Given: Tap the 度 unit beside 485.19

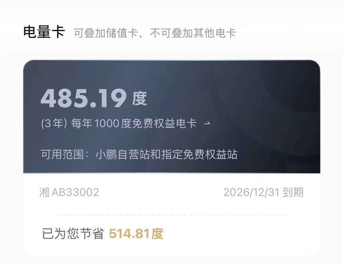Looking at the screenshot, I should pyautogui.click(x=139, y=99).
